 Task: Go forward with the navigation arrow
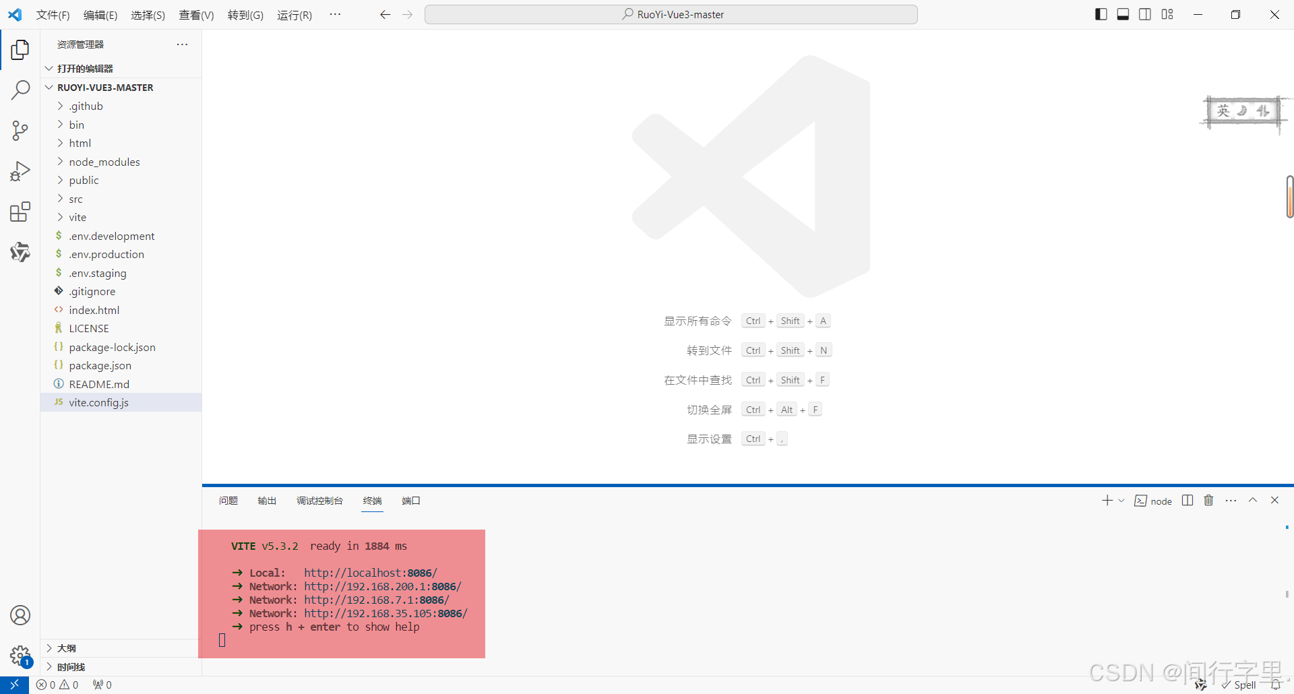(x=407, y=14)
